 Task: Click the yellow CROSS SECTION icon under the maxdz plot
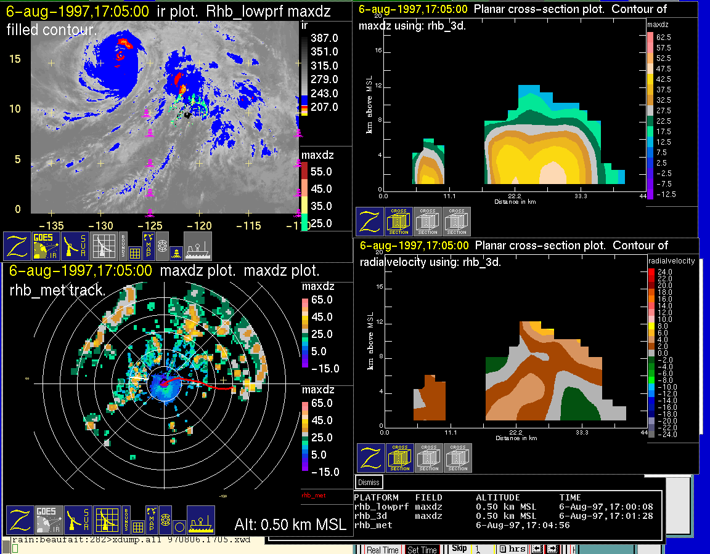point(399,222)
